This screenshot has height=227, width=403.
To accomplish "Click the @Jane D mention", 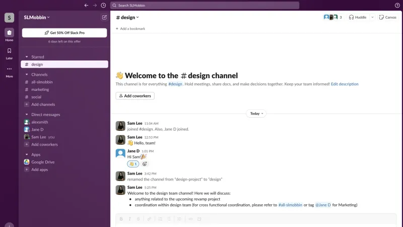I will [323, 205].
